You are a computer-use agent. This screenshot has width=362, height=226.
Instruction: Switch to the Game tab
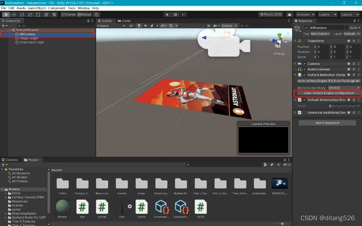click(124, 21)
